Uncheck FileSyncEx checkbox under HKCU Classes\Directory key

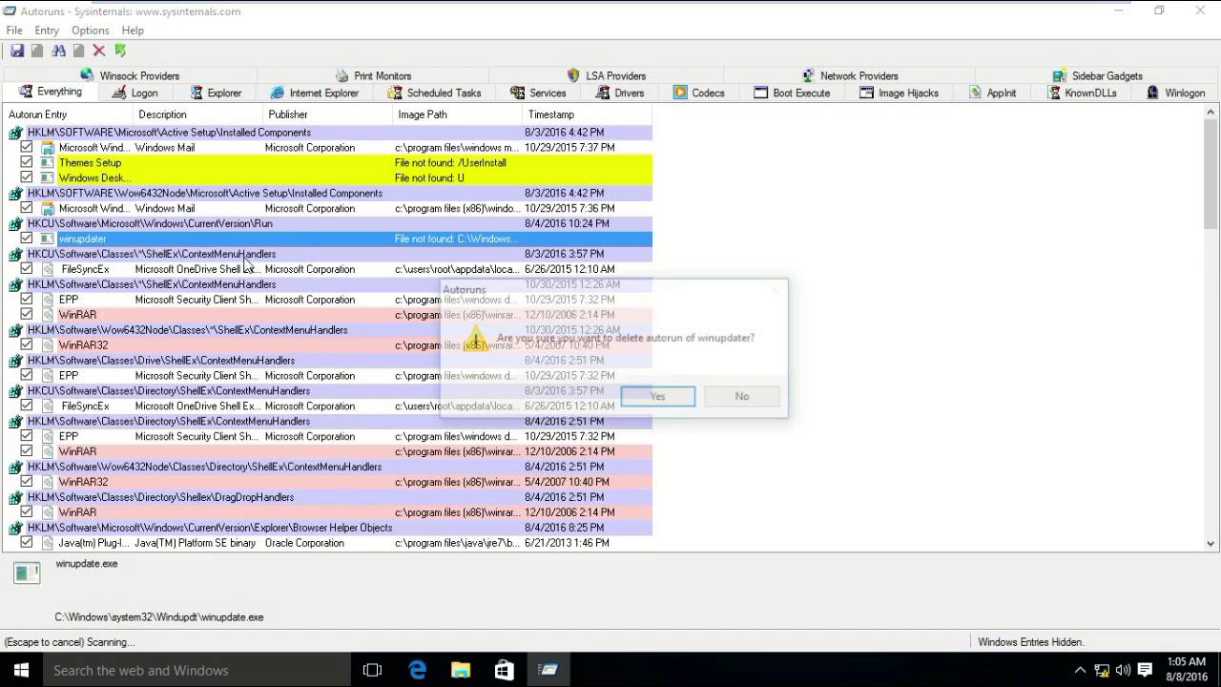[x=27, y=406]
